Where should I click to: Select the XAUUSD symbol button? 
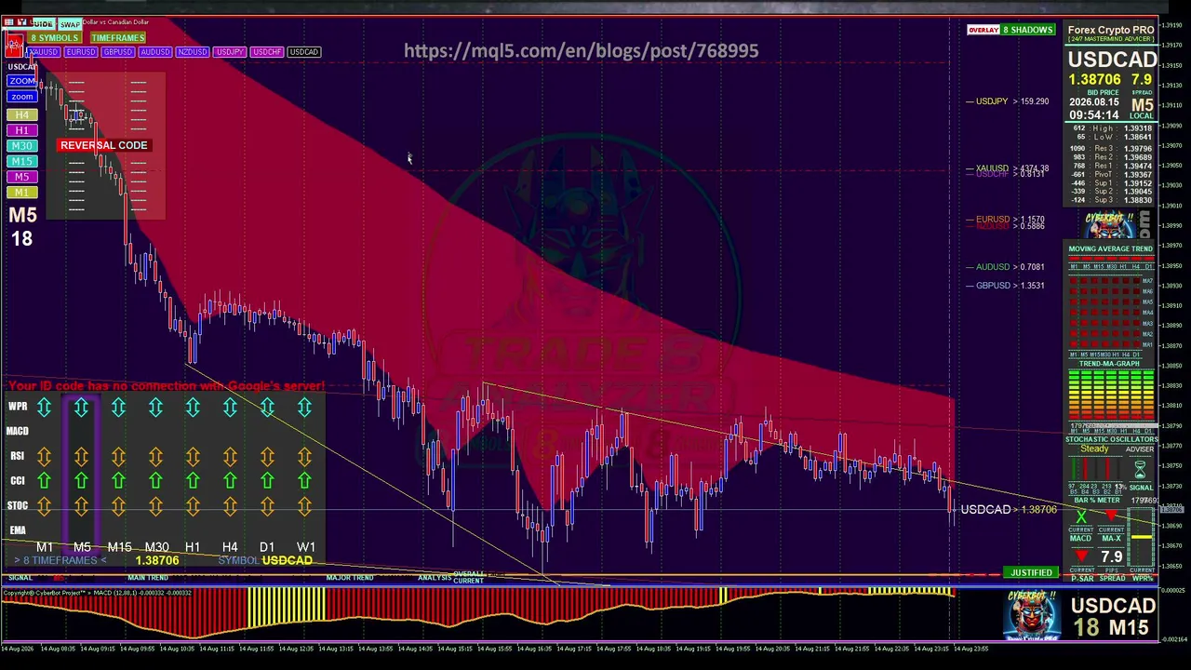(x=43, y=52)
